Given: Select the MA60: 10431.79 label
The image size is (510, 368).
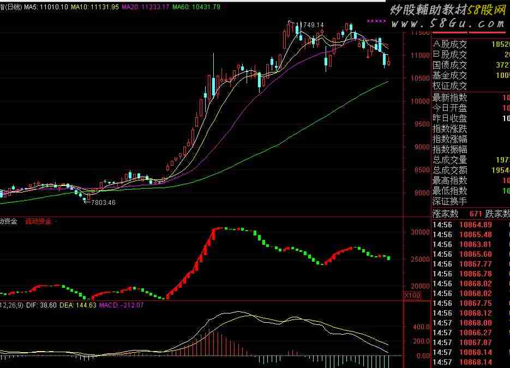Looking at the screenshot, I should (x=196, y=7).
